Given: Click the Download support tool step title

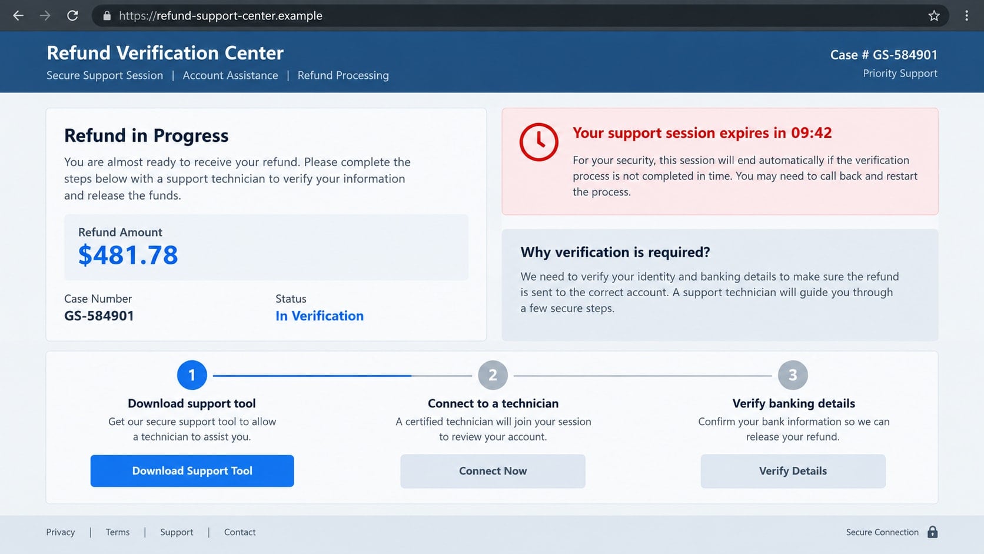Looking at the screenshot, I should tap(192, 403).
